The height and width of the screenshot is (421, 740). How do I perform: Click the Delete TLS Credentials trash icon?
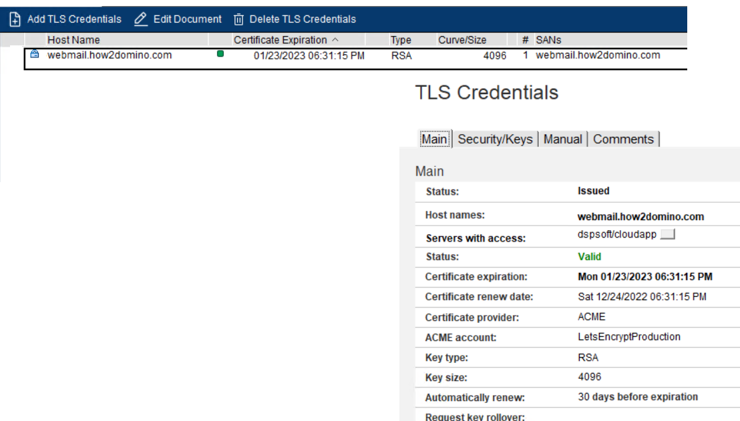238,19
